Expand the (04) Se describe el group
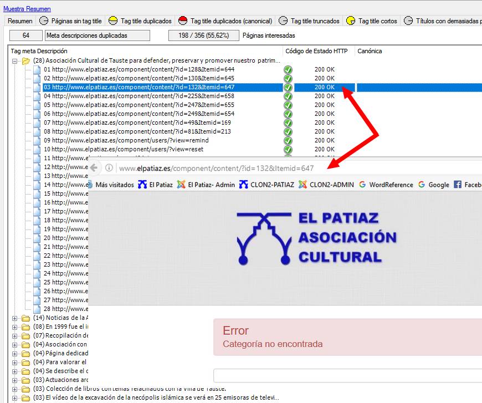The width and height of the screenshot is (482, 403). [x=14, y=371]
